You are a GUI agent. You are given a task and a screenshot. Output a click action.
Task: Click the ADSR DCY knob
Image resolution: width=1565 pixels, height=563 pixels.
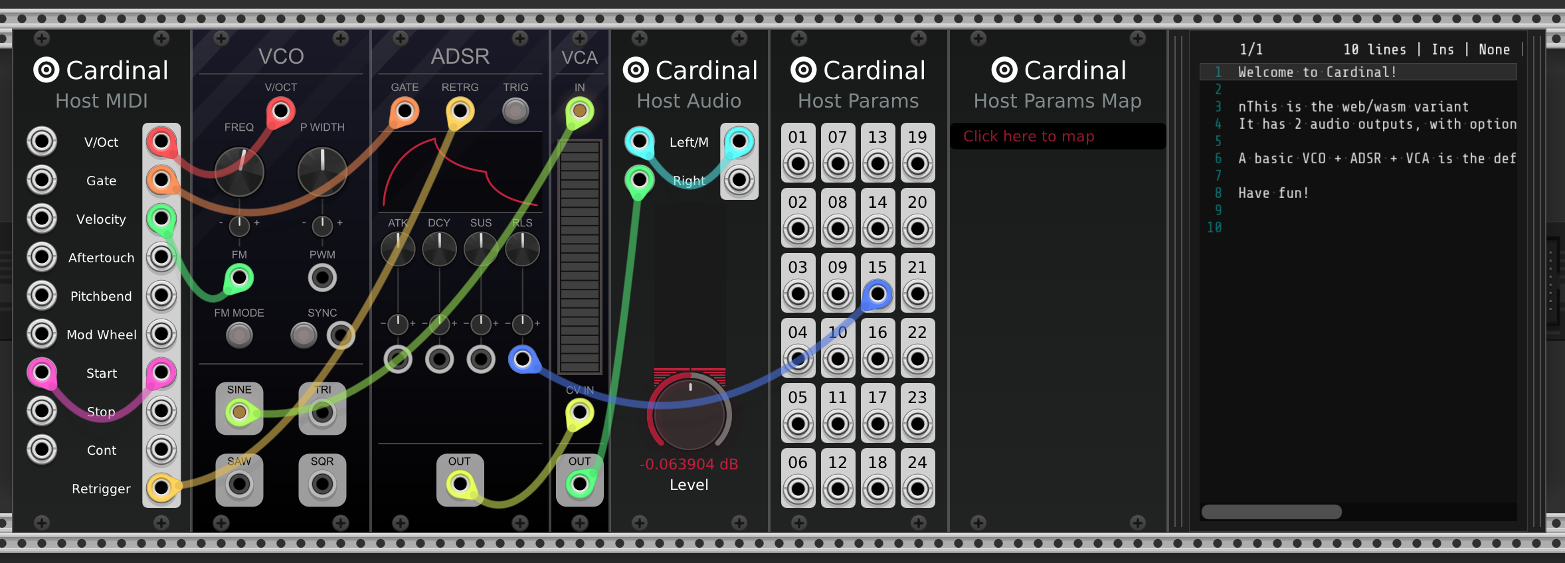pos(439,249)
